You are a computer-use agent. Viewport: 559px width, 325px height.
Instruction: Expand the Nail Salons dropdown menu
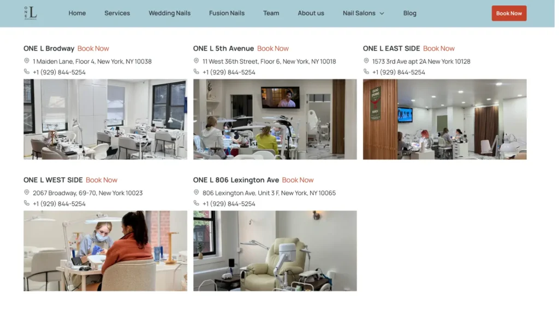tap(363, 13)
